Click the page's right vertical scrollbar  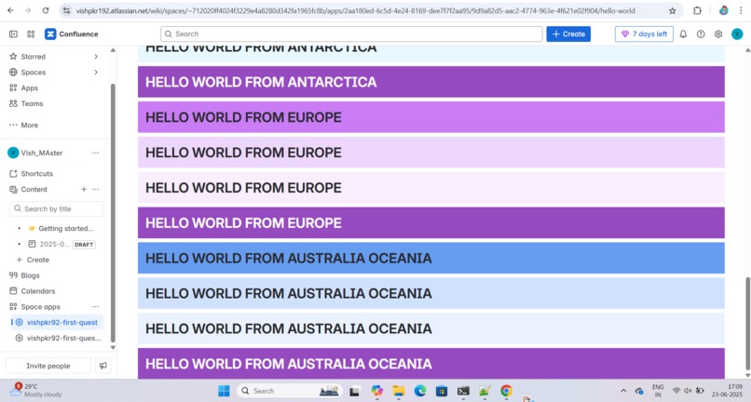click(x=747, y=322)
